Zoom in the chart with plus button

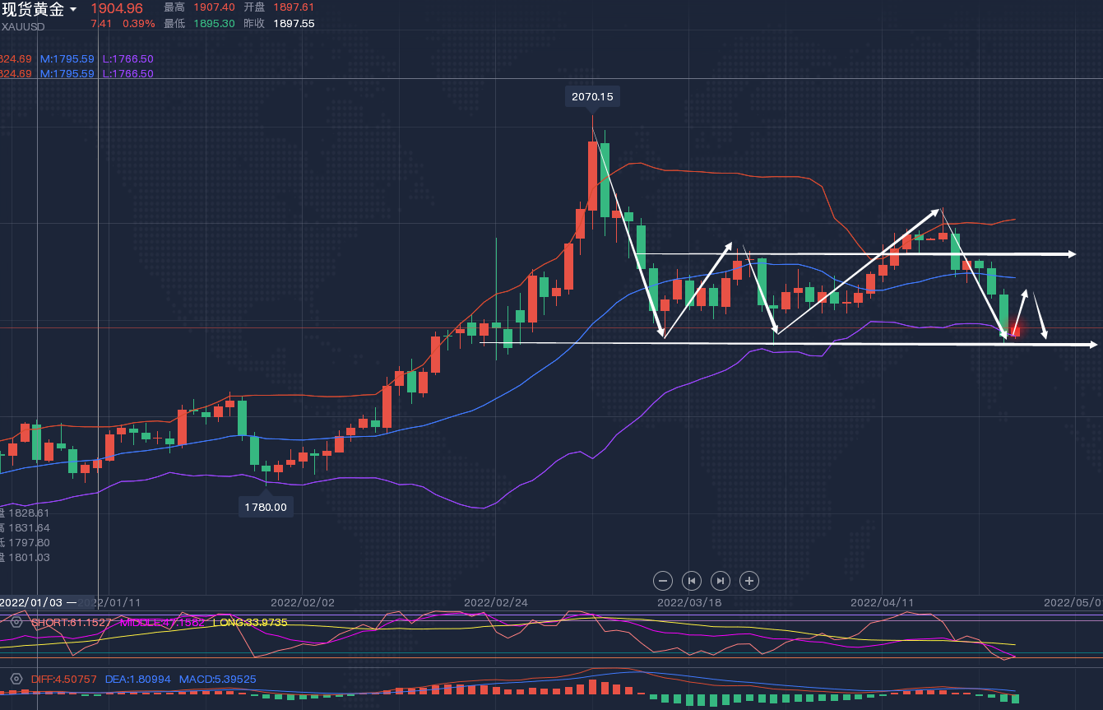pos(749,581)
